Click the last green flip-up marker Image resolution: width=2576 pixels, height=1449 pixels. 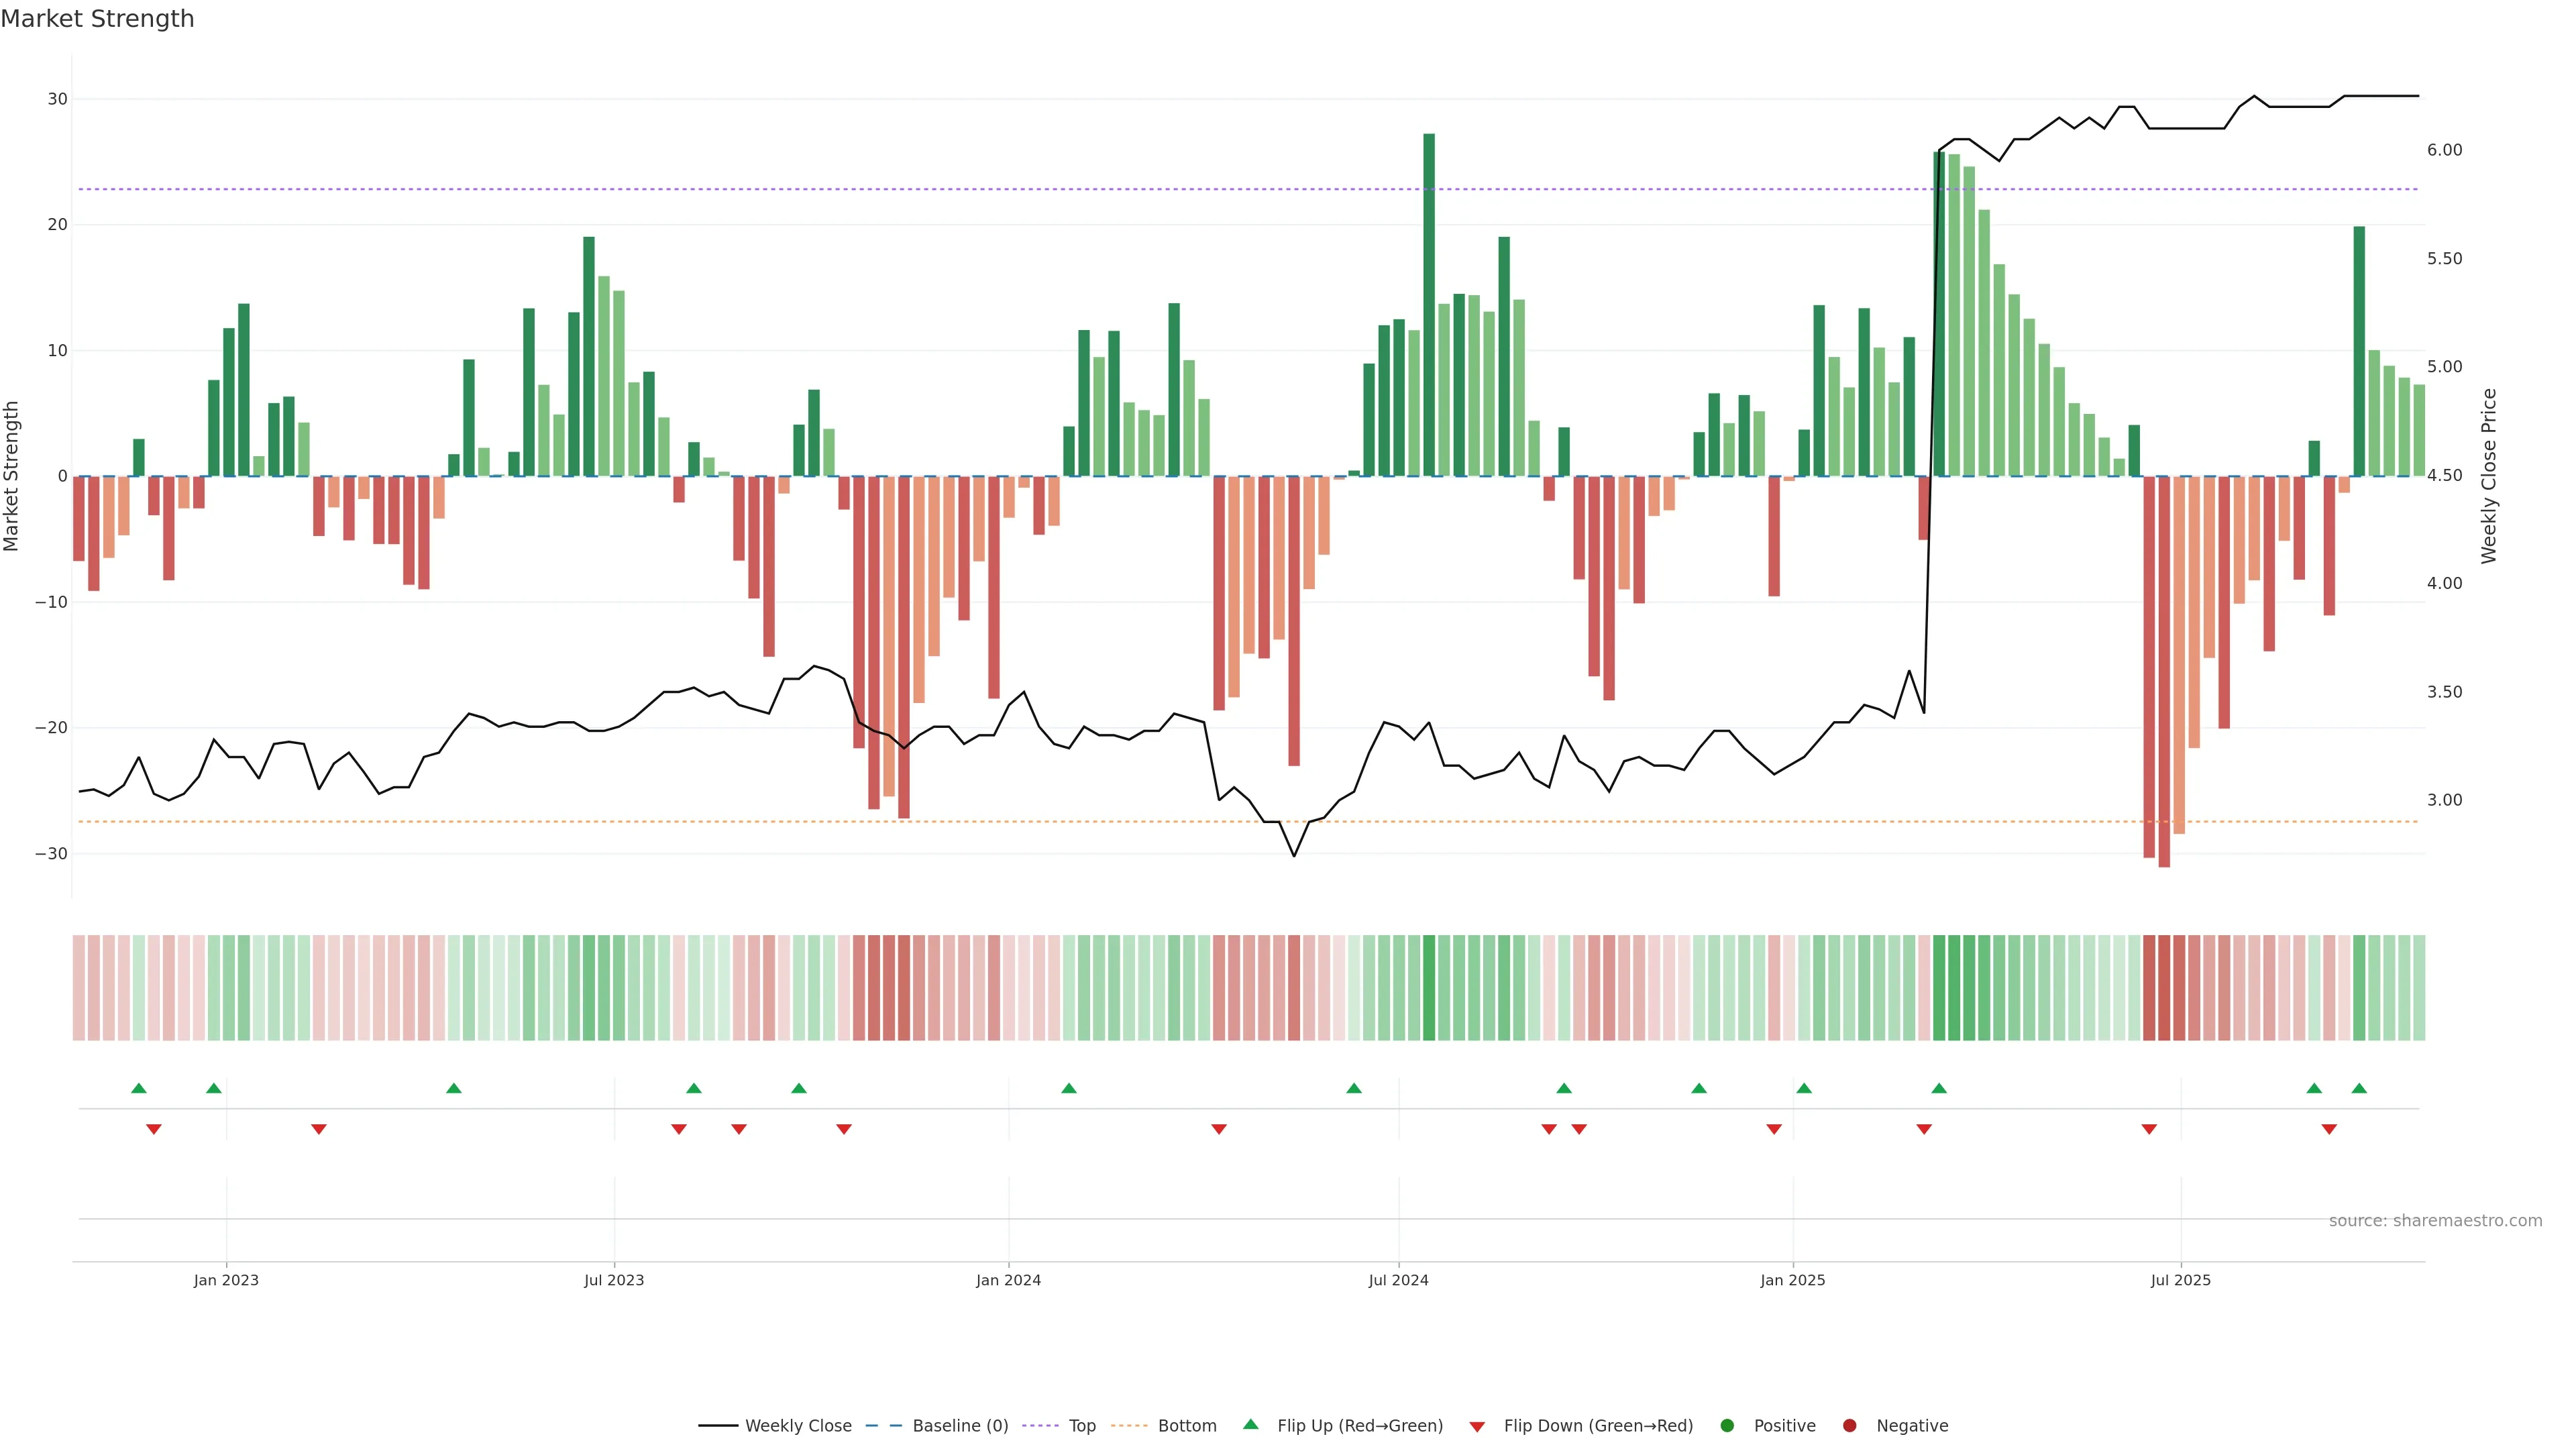point(2359,1088)
